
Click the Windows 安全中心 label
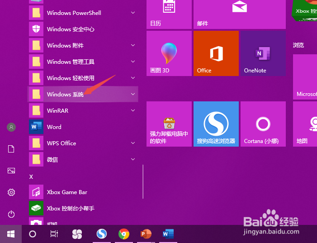tap(71, 29)
